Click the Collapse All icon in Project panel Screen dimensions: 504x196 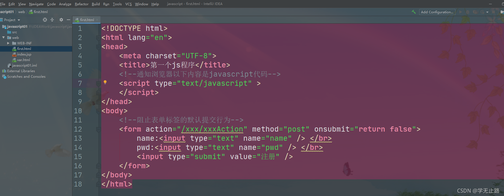52,20
